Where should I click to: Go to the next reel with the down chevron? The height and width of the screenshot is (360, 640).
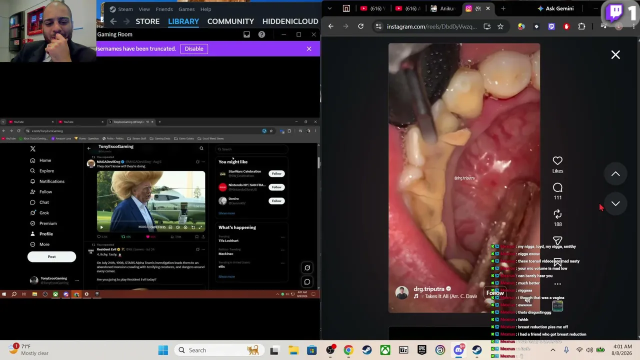(x=615, y=203)
